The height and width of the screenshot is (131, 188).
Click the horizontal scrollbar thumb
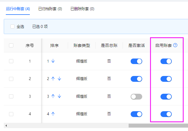pyautogui.click(x=158, y=125)
